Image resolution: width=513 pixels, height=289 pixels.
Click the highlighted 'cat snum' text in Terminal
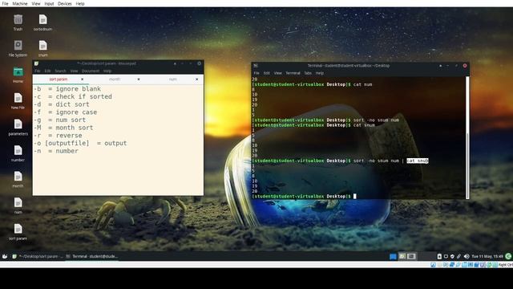(418, 161)
